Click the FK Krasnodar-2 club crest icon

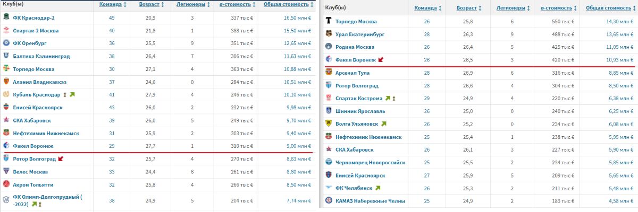[x=6, y=18]
